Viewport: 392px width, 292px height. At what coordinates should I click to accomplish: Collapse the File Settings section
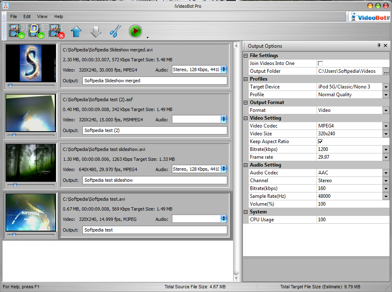click(x=246, y=56)
